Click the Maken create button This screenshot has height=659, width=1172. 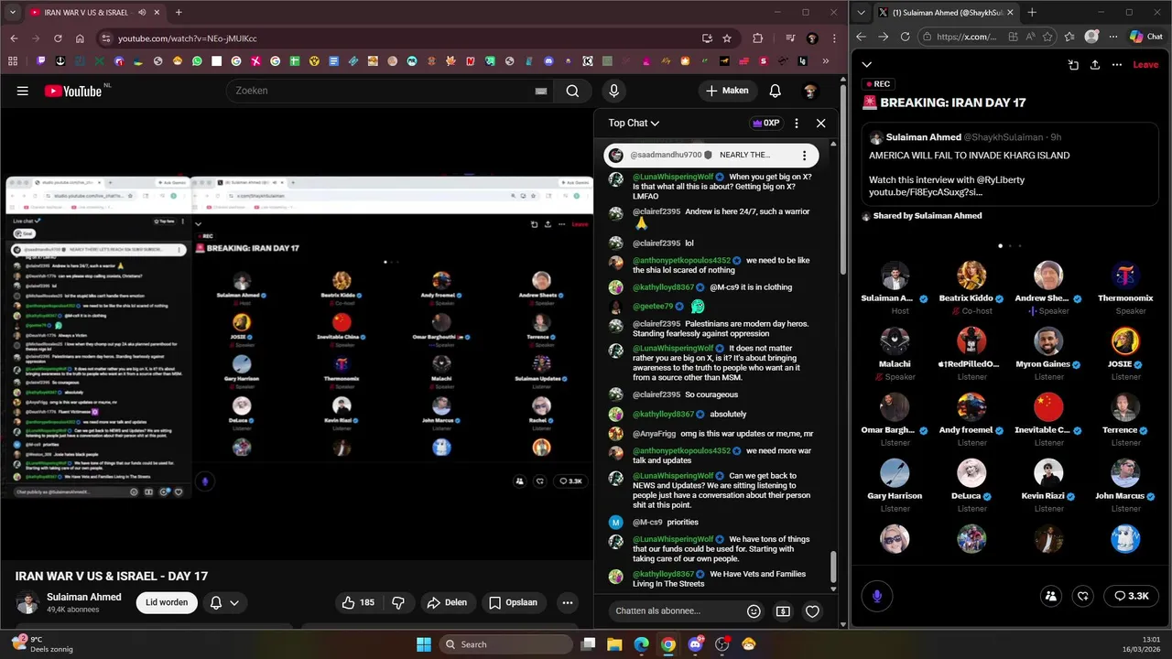pyautogui.click(x=727, y=91)
